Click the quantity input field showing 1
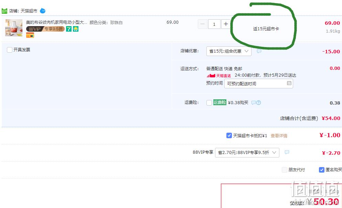 [x=214, y=24]
